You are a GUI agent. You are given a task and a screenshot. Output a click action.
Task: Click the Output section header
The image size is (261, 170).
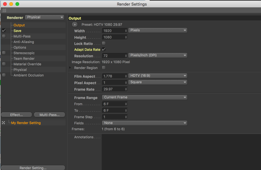[75, 18]
